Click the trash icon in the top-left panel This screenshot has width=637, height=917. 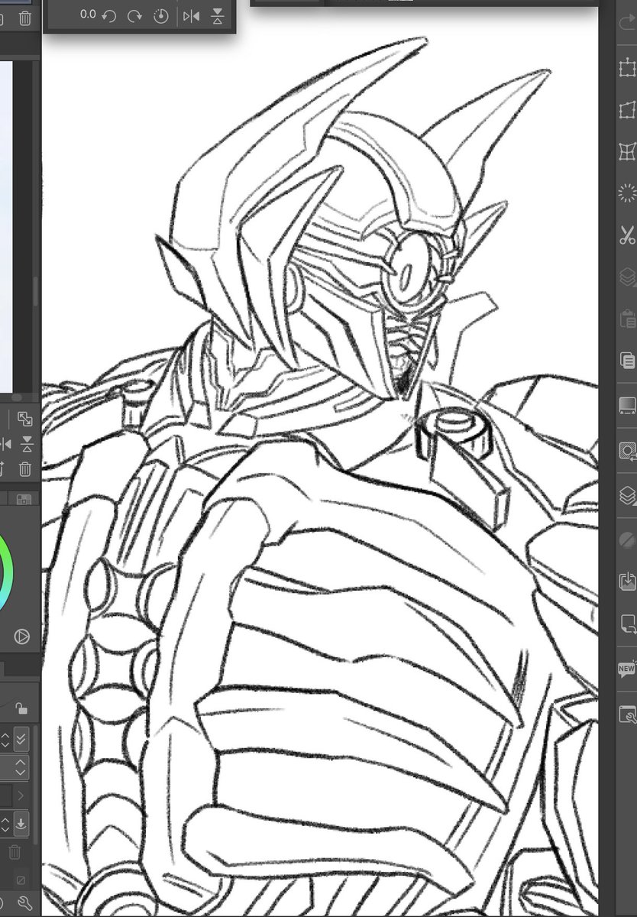25,19
